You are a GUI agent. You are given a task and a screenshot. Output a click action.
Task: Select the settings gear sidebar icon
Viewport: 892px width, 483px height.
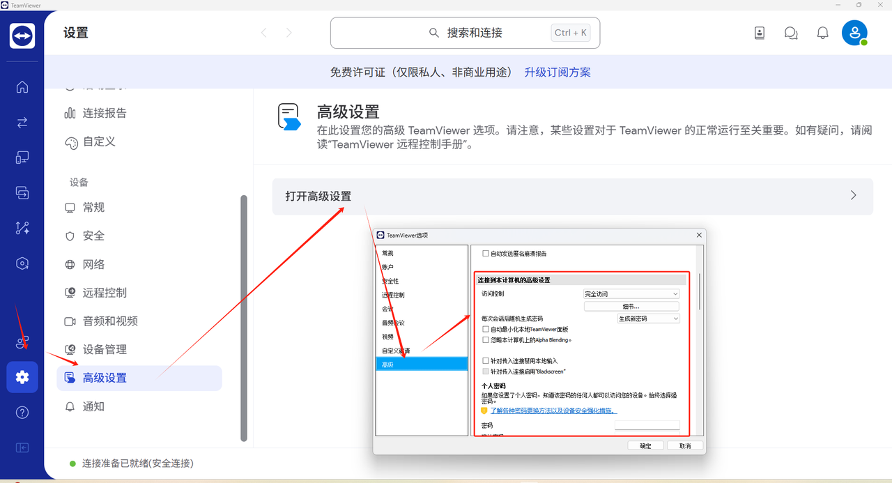pos(22,377)
